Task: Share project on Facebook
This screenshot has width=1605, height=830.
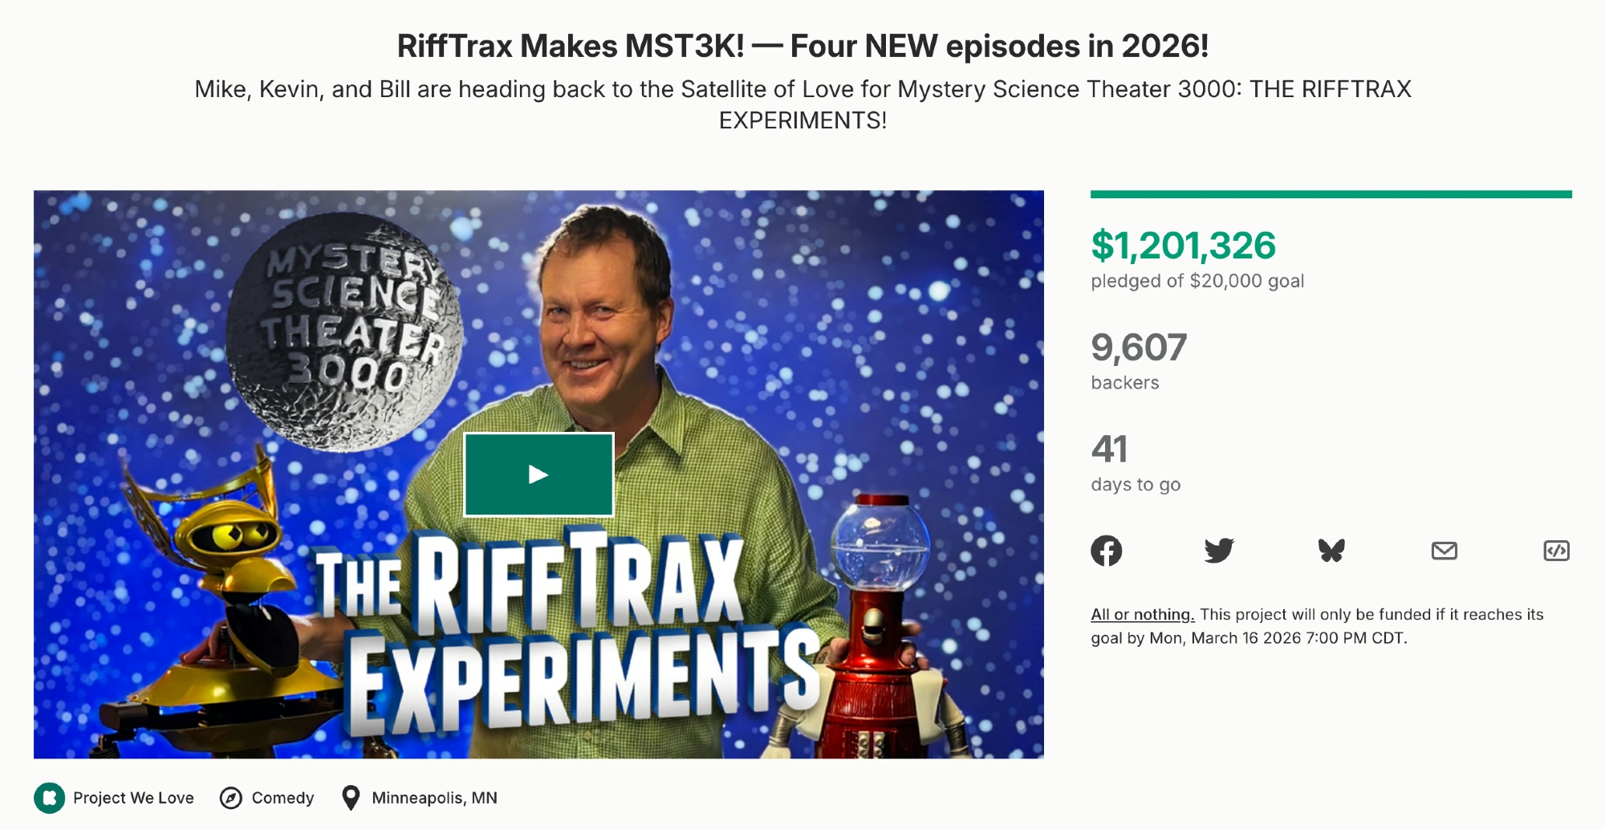Action: (1107, 551)
